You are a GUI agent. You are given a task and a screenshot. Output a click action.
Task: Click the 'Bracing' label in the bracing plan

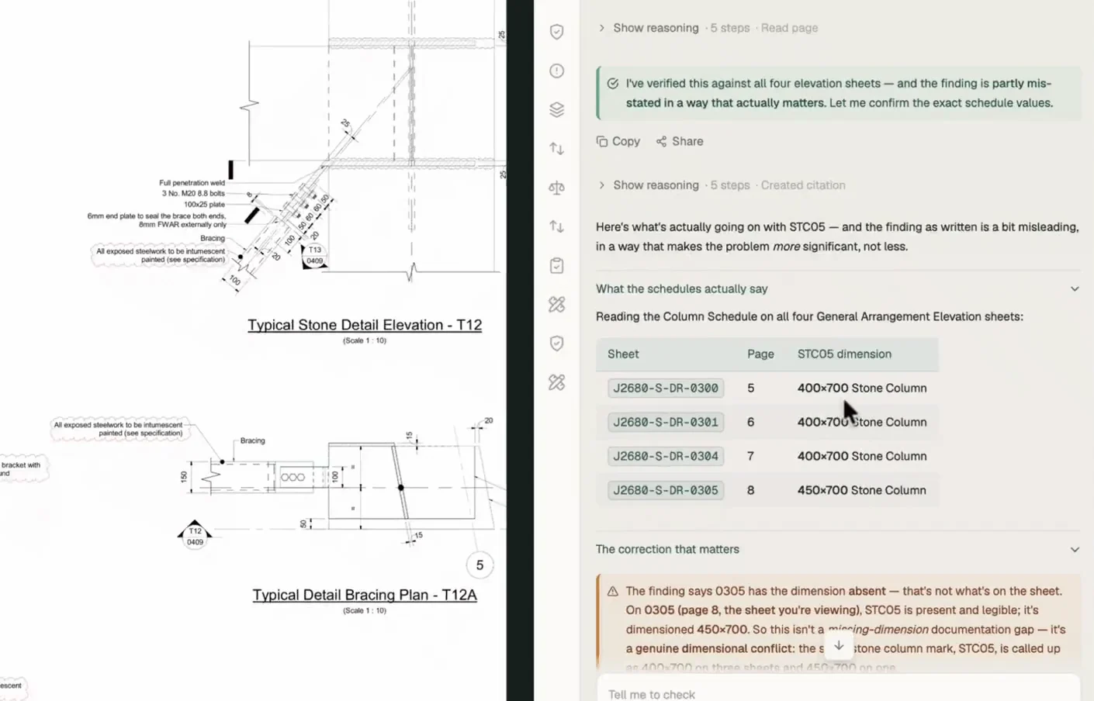point(252,440)
